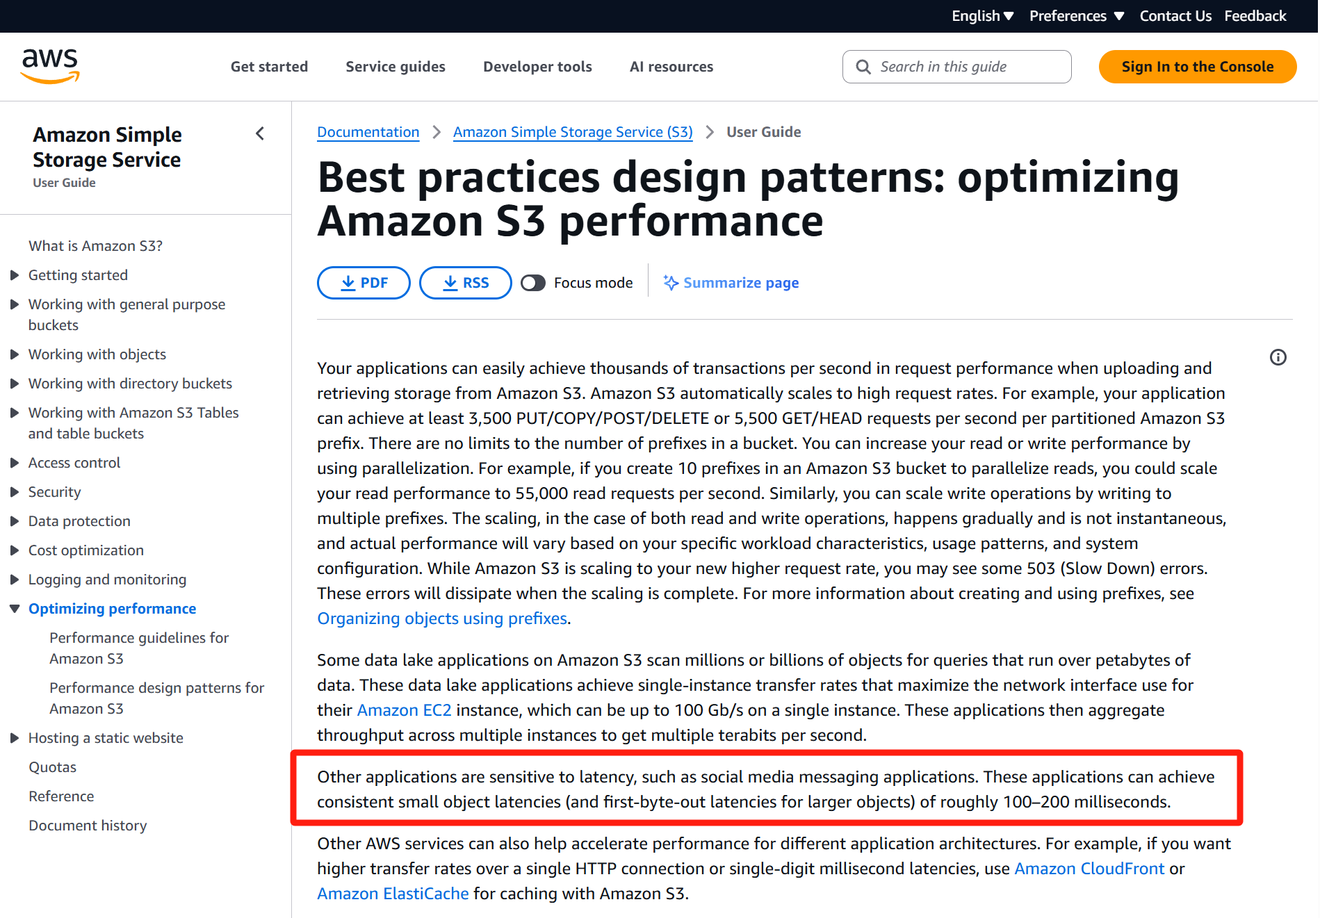Open the Reference page
Image resolution: width=1320 pixels, height=918 pixels.
pyautogui.click(x=61, y=796)
